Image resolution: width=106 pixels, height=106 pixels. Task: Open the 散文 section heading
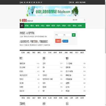[21, 58]
